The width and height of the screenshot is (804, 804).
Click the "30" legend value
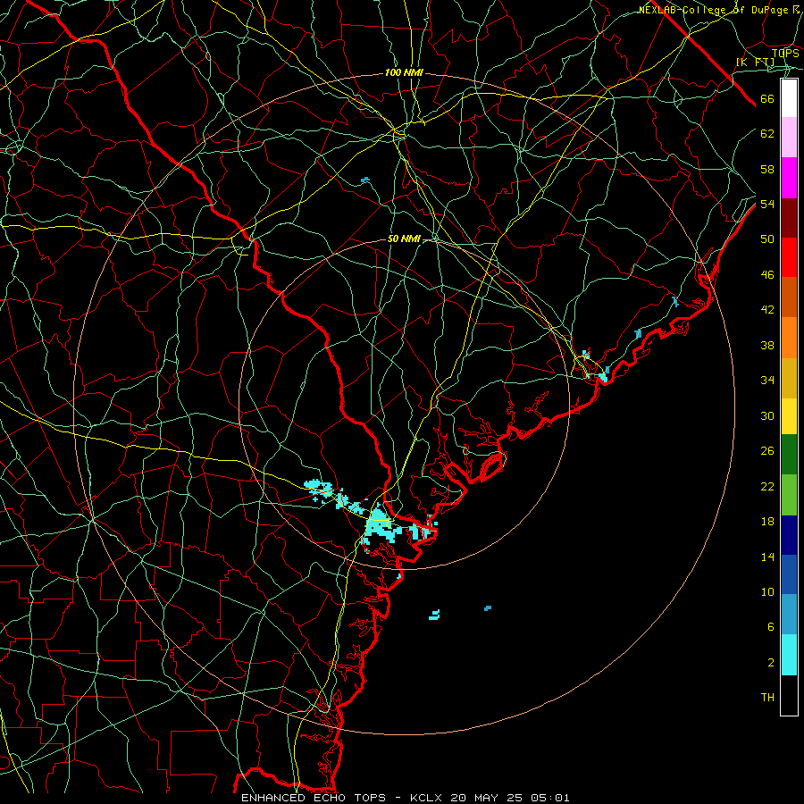767,415
